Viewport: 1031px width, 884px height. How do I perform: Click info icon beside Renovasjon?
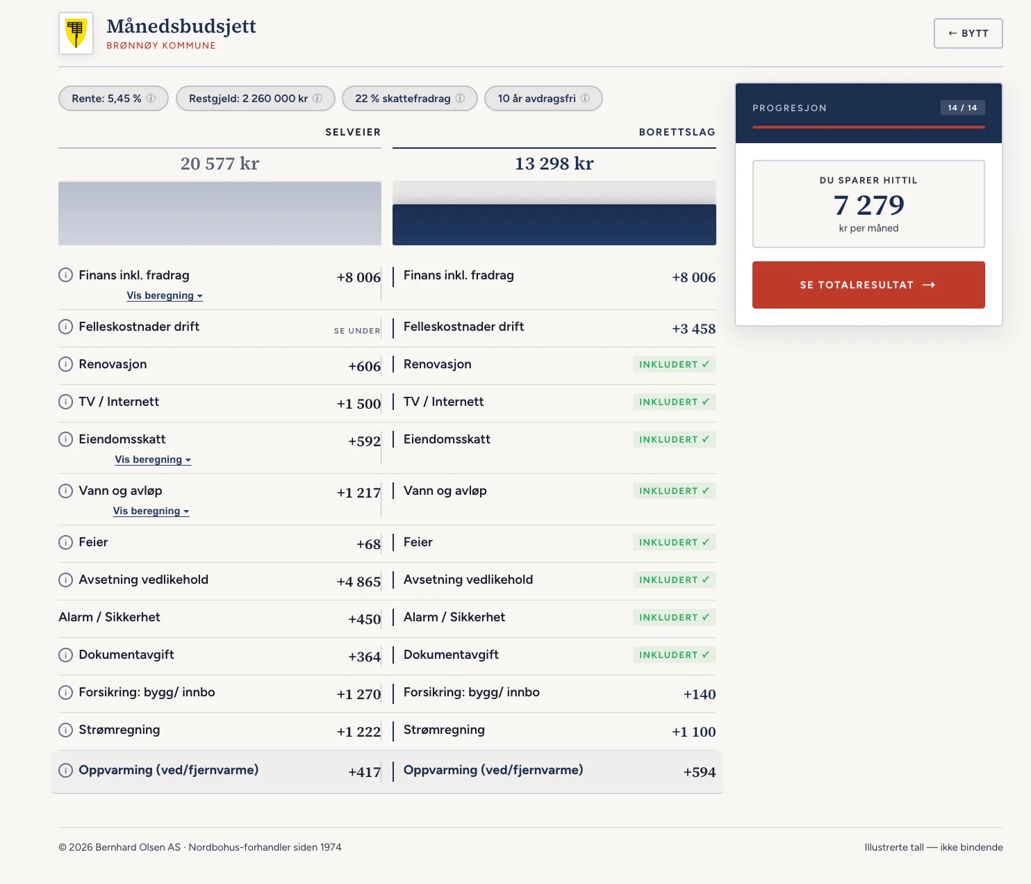pos(65,364)
